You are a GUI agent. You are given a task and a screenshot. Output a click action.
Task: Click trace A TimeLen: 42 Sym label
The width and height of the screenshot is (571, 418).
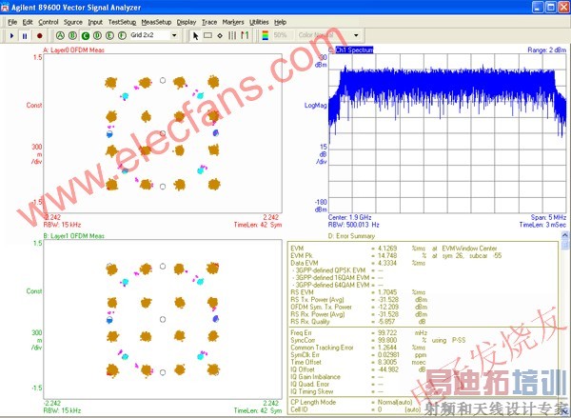pyautogui.click(x=258, y=225)
